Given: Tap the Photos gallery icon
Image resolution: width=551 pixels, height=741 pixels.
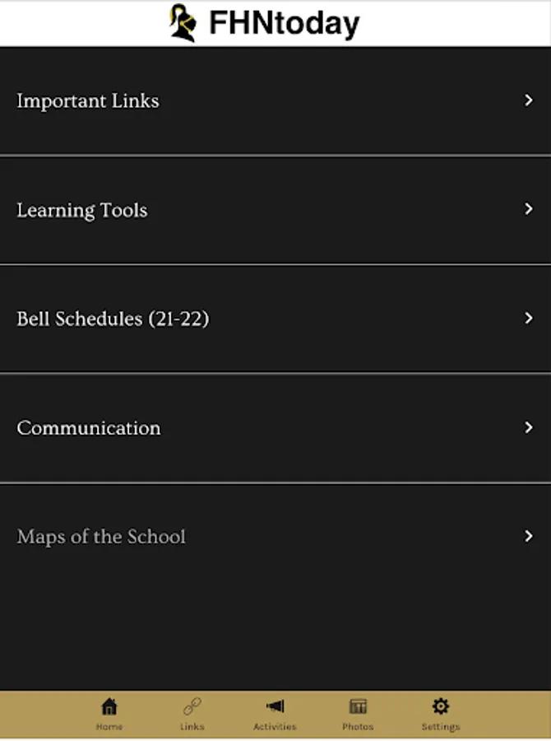Looking at the screenshot, I should pos(358,706).
